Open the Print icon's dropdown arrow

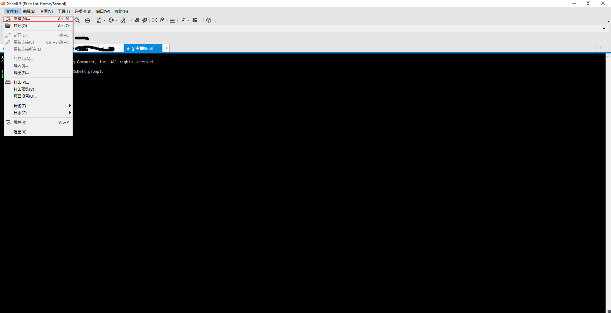pyautogui.click(x=93, y=20)
